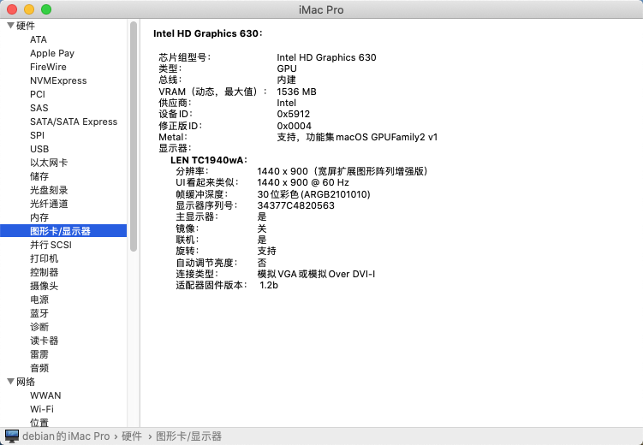Collapse the 网络 network section
Screen dimensions: 643x445
10,382
